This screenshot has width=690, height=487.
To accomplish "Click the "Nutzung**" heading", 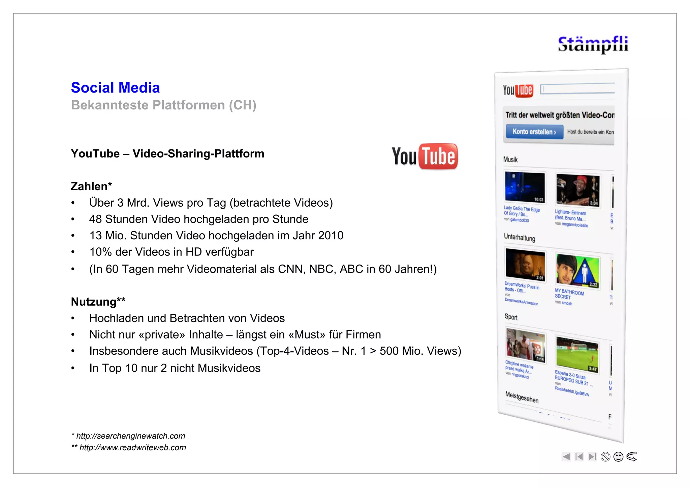I will 98,302.
